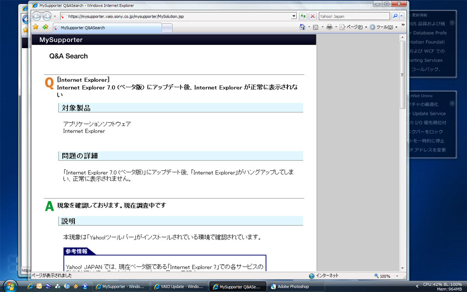Click the 対象製品 section heading
The image size is (467, 292).
[x=76, y=108]
